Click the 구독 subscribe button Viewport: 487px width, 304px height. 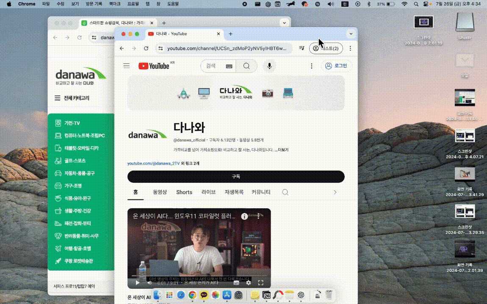236,177
